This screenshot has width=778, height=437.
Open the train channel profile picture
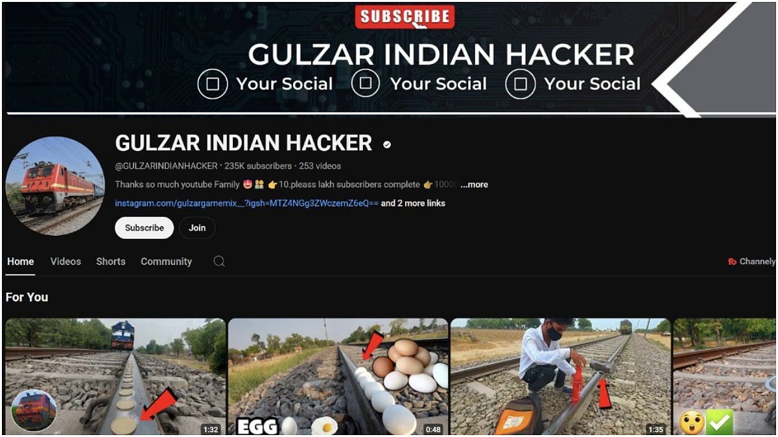pyautogui.click(x=55, y=185)
